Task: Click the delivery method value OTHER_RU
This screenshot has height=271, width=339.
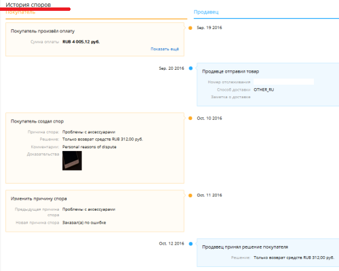Action: (x=264, y=89)
